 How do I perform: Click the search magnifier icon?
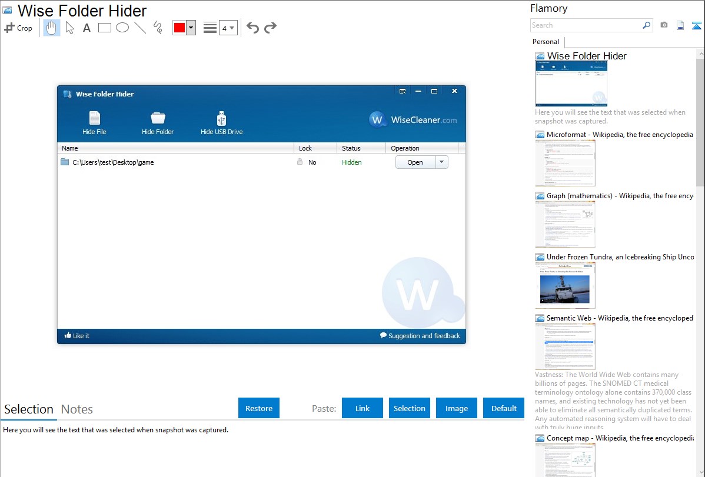point(647,25)
